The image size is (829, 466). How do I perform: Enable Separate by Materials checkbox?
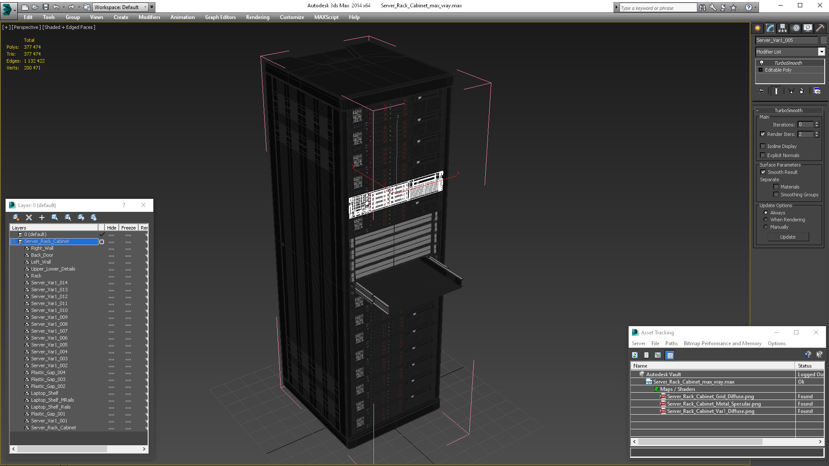(x=776, y=187)
